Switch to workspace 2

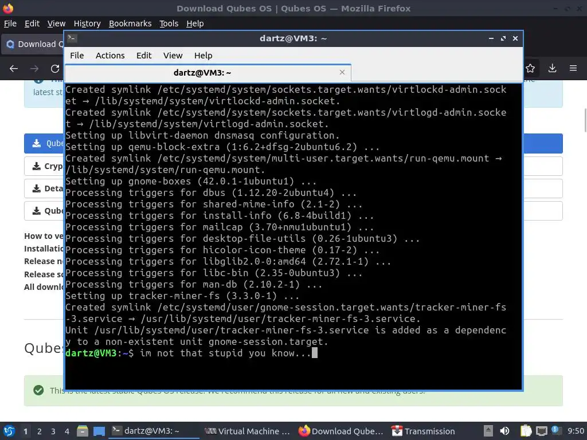tap(40, 431)
